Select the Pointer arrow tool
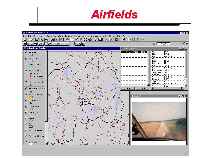 (x=28, y=44)
